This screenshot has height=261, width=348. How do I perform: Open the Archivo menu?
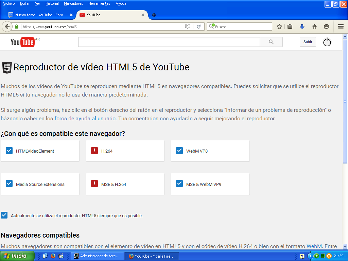8,3
